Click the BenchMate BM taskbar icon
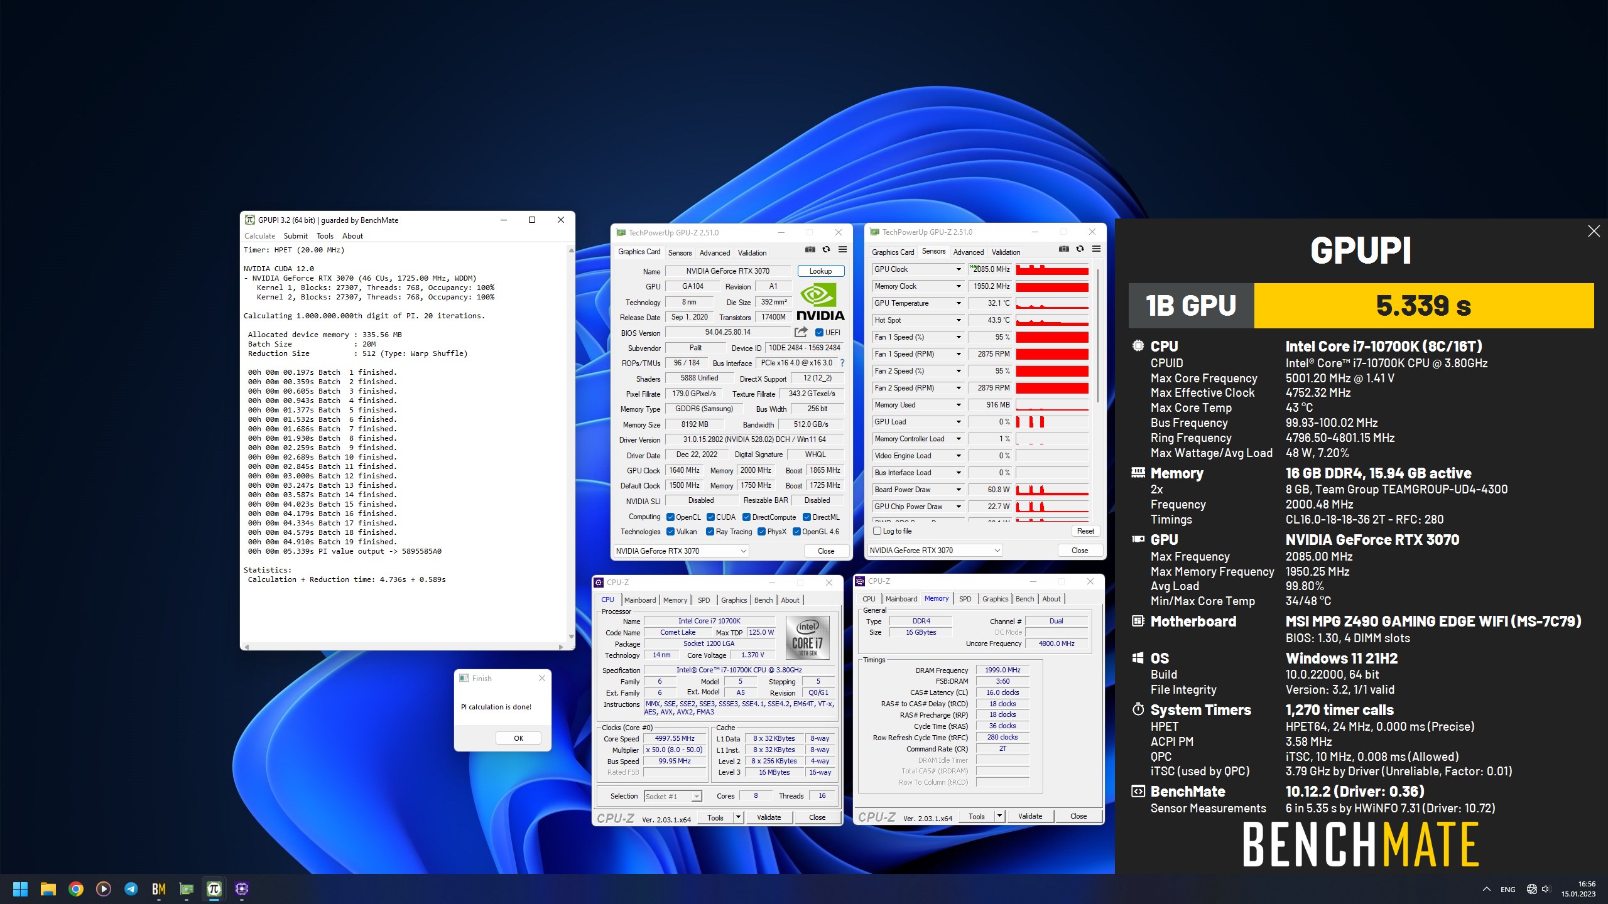 tap(158, 889)
